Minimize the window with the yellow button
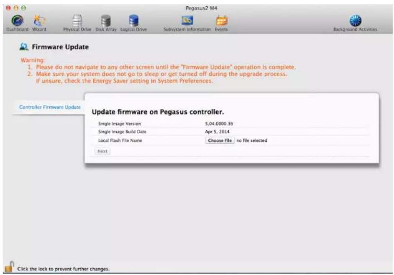The height and width of the screenshot is (275, 394). coord(16,8)
